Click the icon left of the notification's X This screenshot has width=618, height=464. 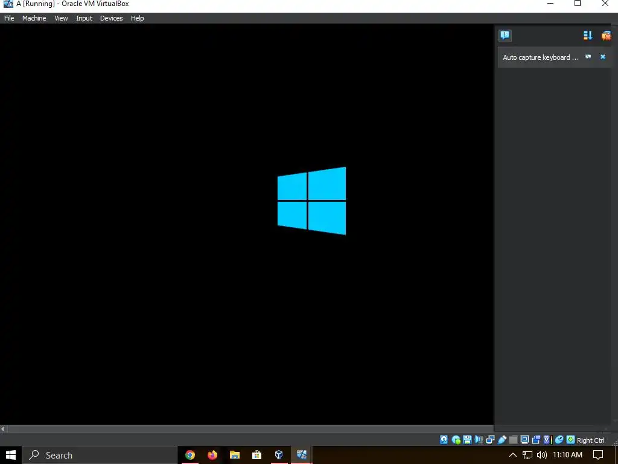tap(588, 57)
